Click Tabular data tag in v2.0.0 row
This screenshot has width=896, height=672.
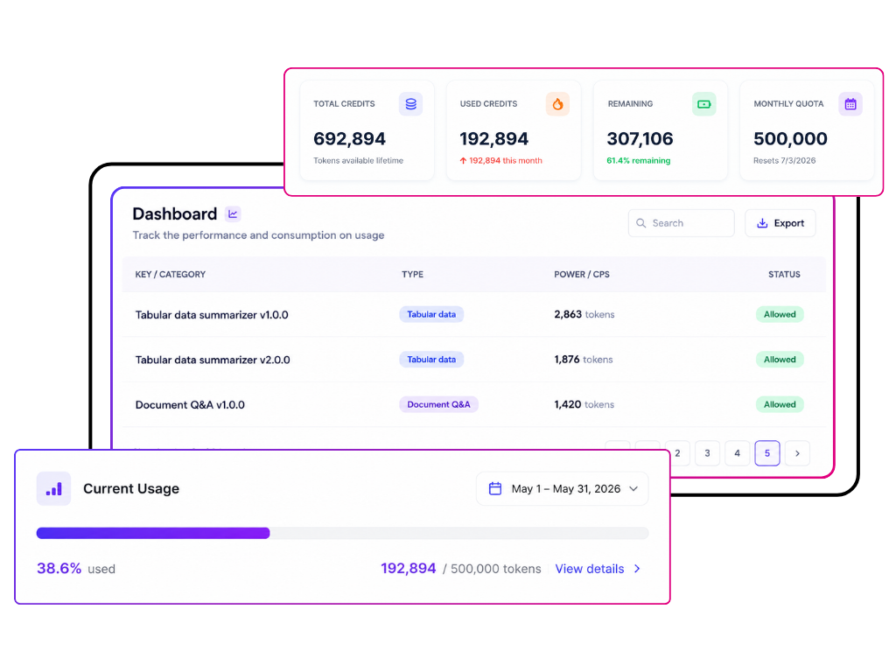click(x=431, y=360)
